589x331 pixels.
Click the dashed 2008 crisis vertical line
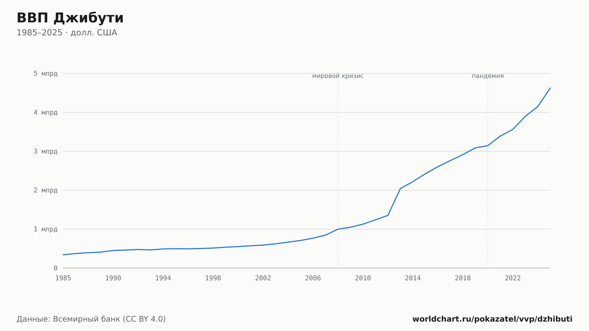tap(338, 174)
